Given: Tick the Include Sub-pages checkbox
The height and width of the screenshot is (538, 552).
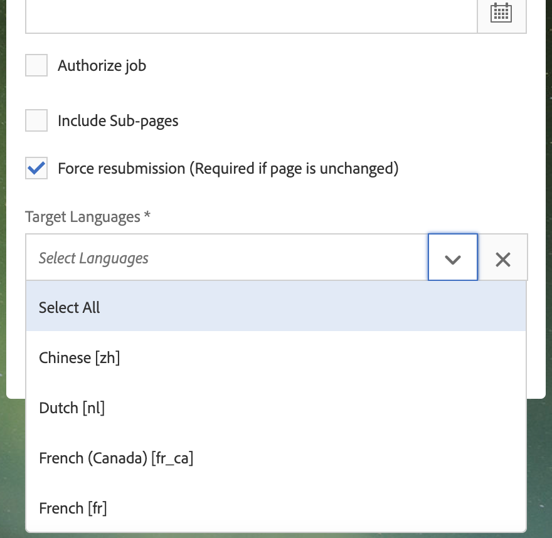Looking at the screenshot, I should click(36, 120).
